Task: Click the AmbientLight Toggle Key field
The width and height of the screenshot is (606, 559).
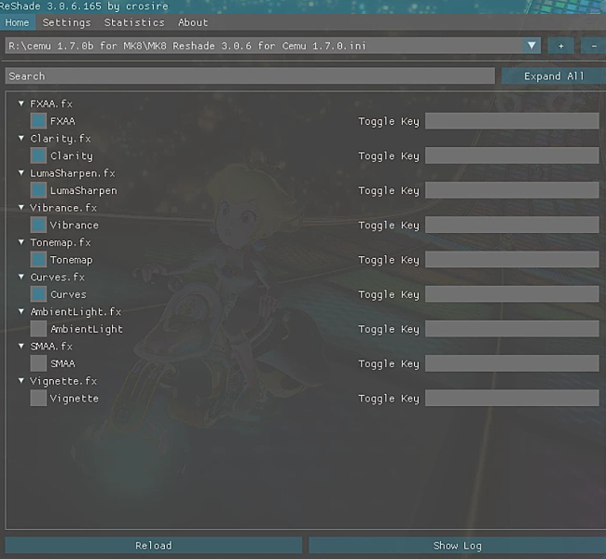Action: pos(512,329)
